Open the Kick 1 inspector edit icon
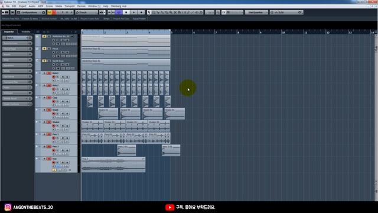 click(30, 38)
